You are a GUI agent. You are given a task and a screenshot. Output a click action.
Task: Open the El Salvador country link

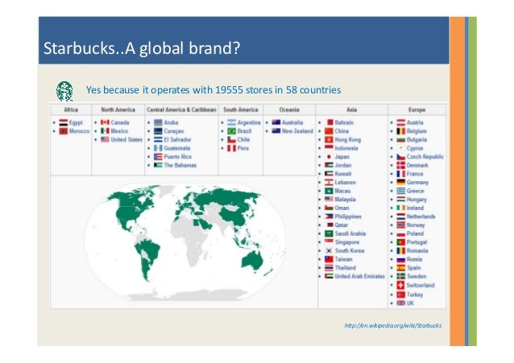177,139
